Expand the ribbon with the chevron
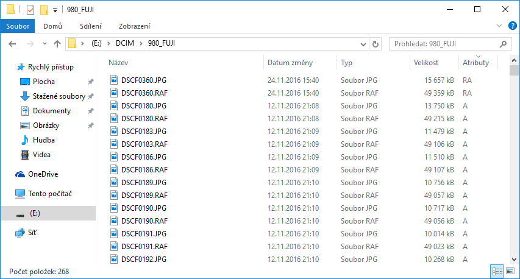 point(499,26)
